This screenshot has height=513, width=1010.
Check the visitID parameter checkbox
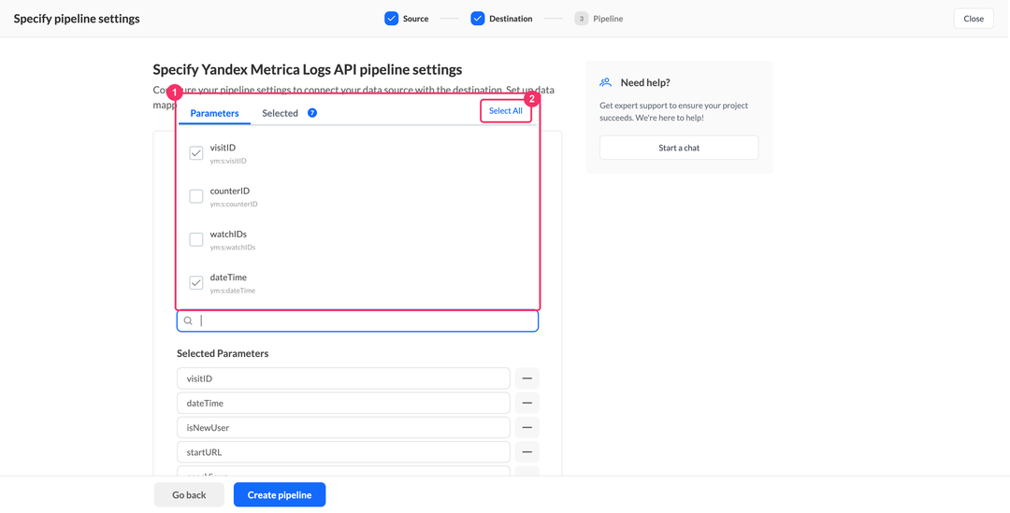coord(195,153)
